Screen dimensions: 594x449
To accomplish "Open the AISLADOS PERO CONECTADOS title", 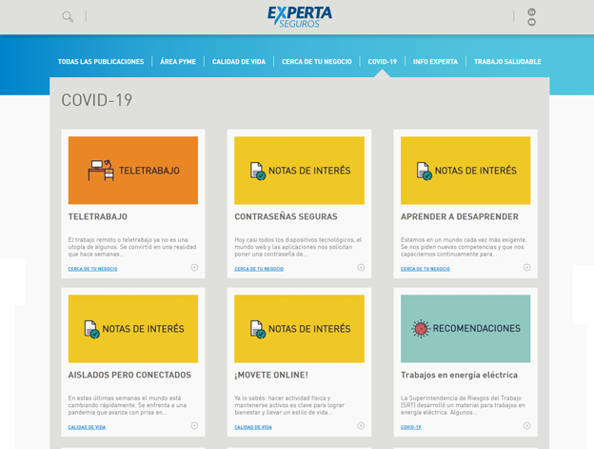I will tap(129, 375).
